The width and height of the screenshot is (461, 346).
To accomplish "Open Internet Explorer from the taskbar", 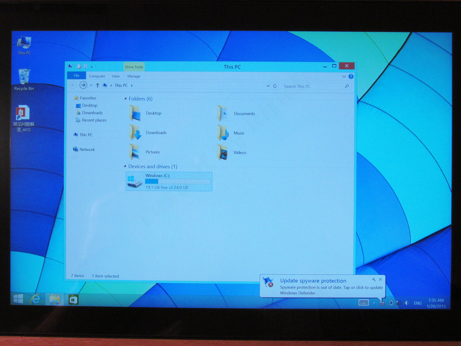I will pyautogui.click(x=36, y=299).
